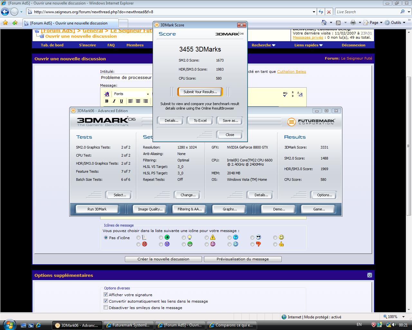Click Déconnexion in forum navbar
Image resolution: width=412 pixels, height=330 pixels.
[x=353, y=45]
